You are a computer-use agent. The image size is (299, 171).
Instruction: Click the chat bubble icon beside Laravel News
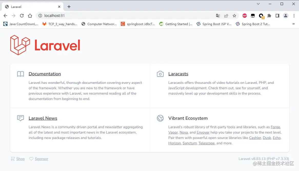coord(21,118)
